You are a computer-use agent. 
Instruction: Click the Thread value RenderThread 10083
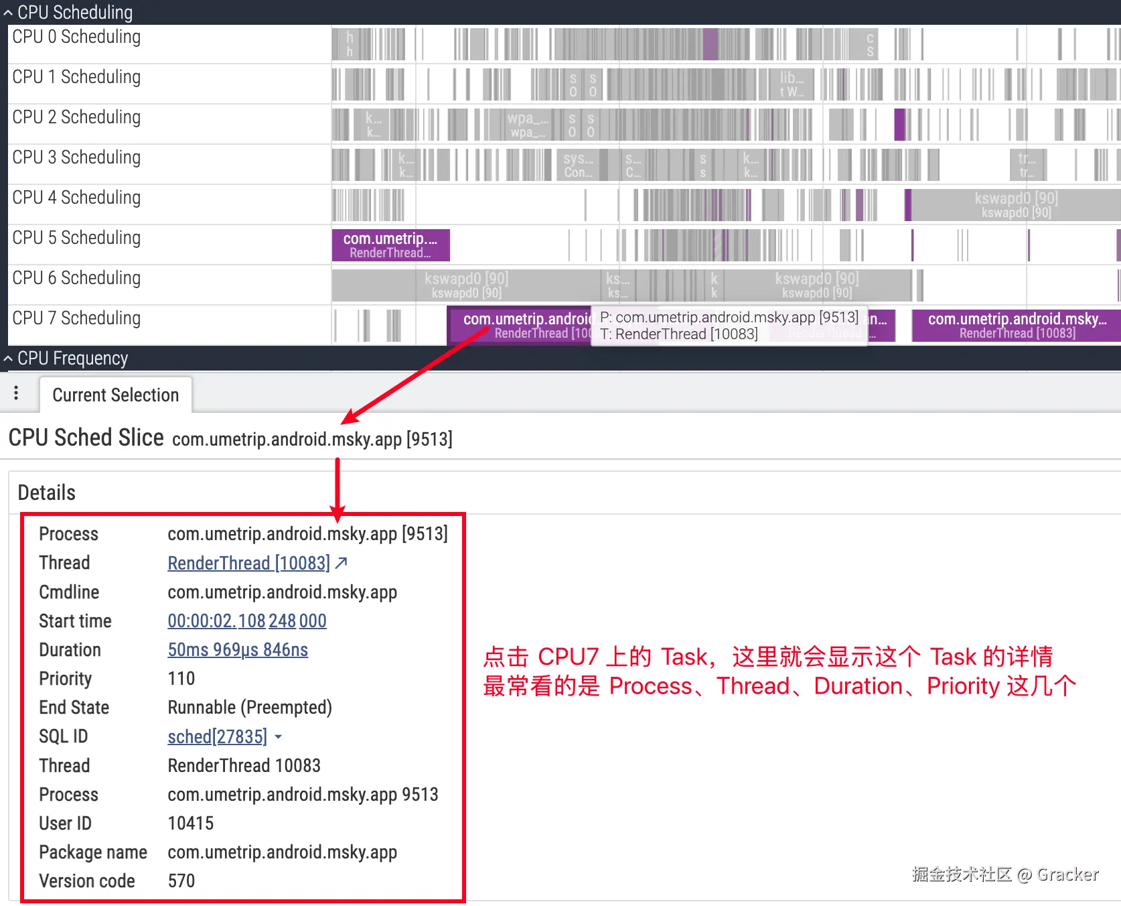click(244, 766)
